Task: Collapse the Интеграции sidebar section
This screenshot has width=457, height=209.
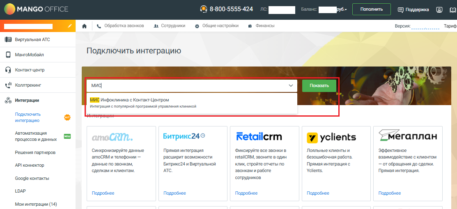Action: click(27, 101)
